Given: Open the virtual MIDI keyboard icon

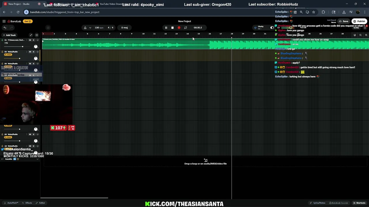Looking at the screenshot, I should point(48,28).
